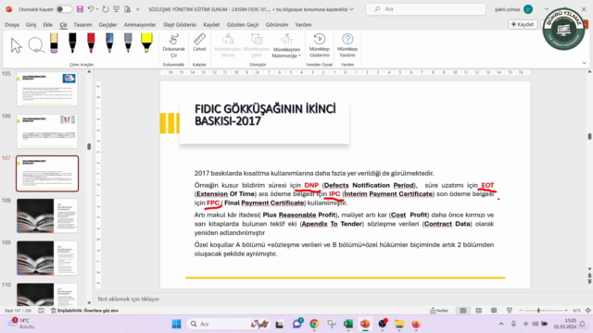Open the file save location dropdown
The image size is (593, 333).
pos(351,9)
